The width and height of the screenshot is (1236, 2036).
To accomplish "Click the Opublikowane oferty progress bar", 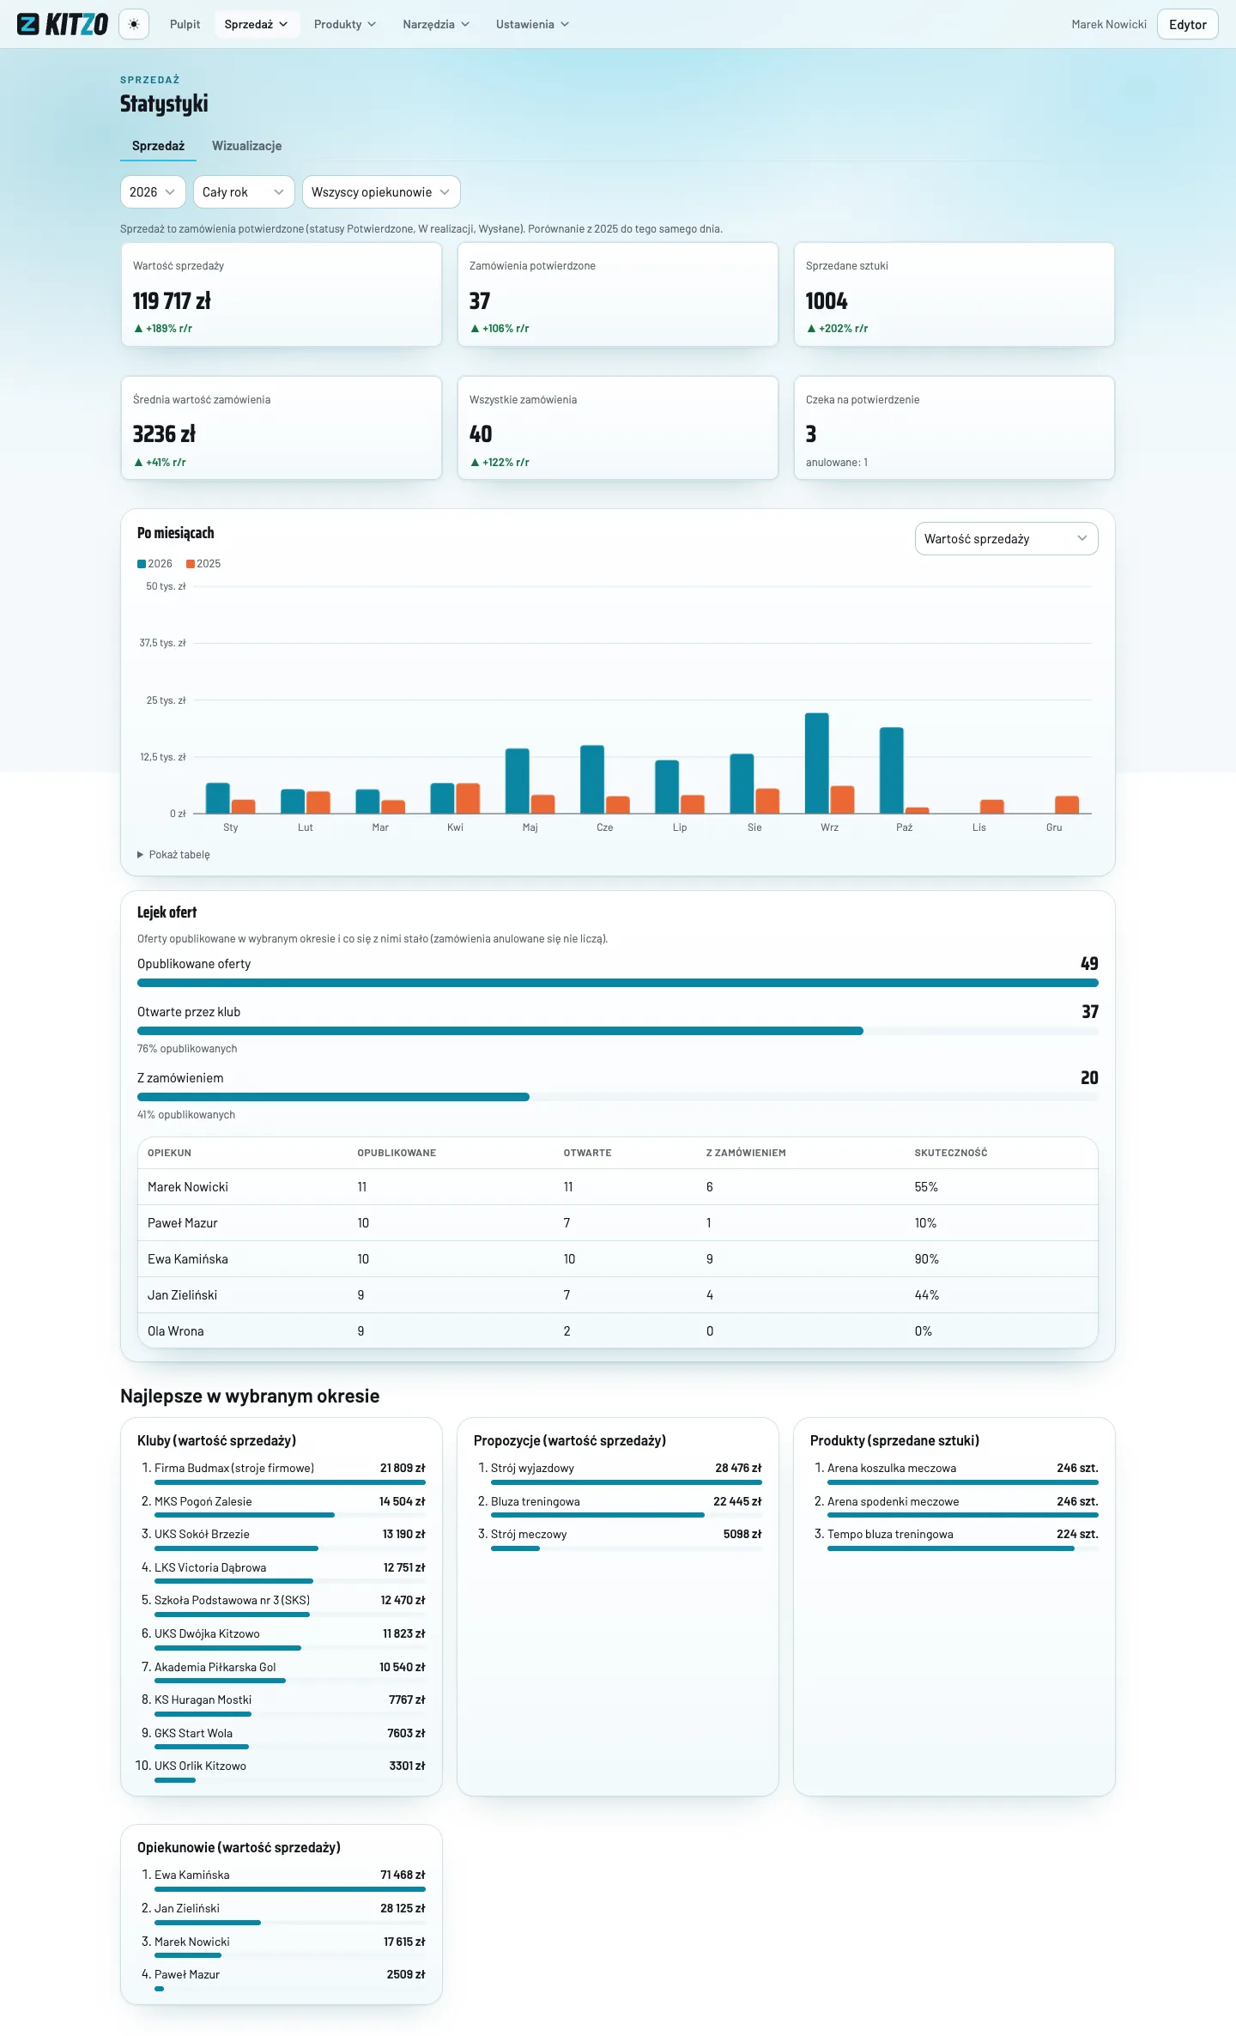I will (x=618, y=983).
